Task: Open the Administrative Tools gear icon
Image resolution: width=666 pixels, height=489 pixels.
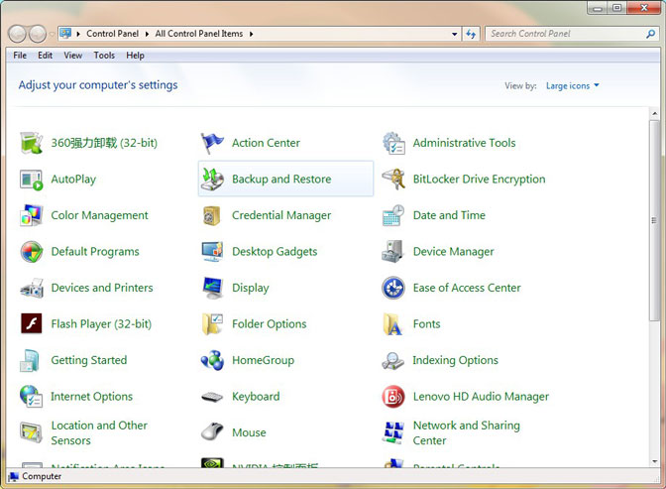Action: [x=393, y=143]
